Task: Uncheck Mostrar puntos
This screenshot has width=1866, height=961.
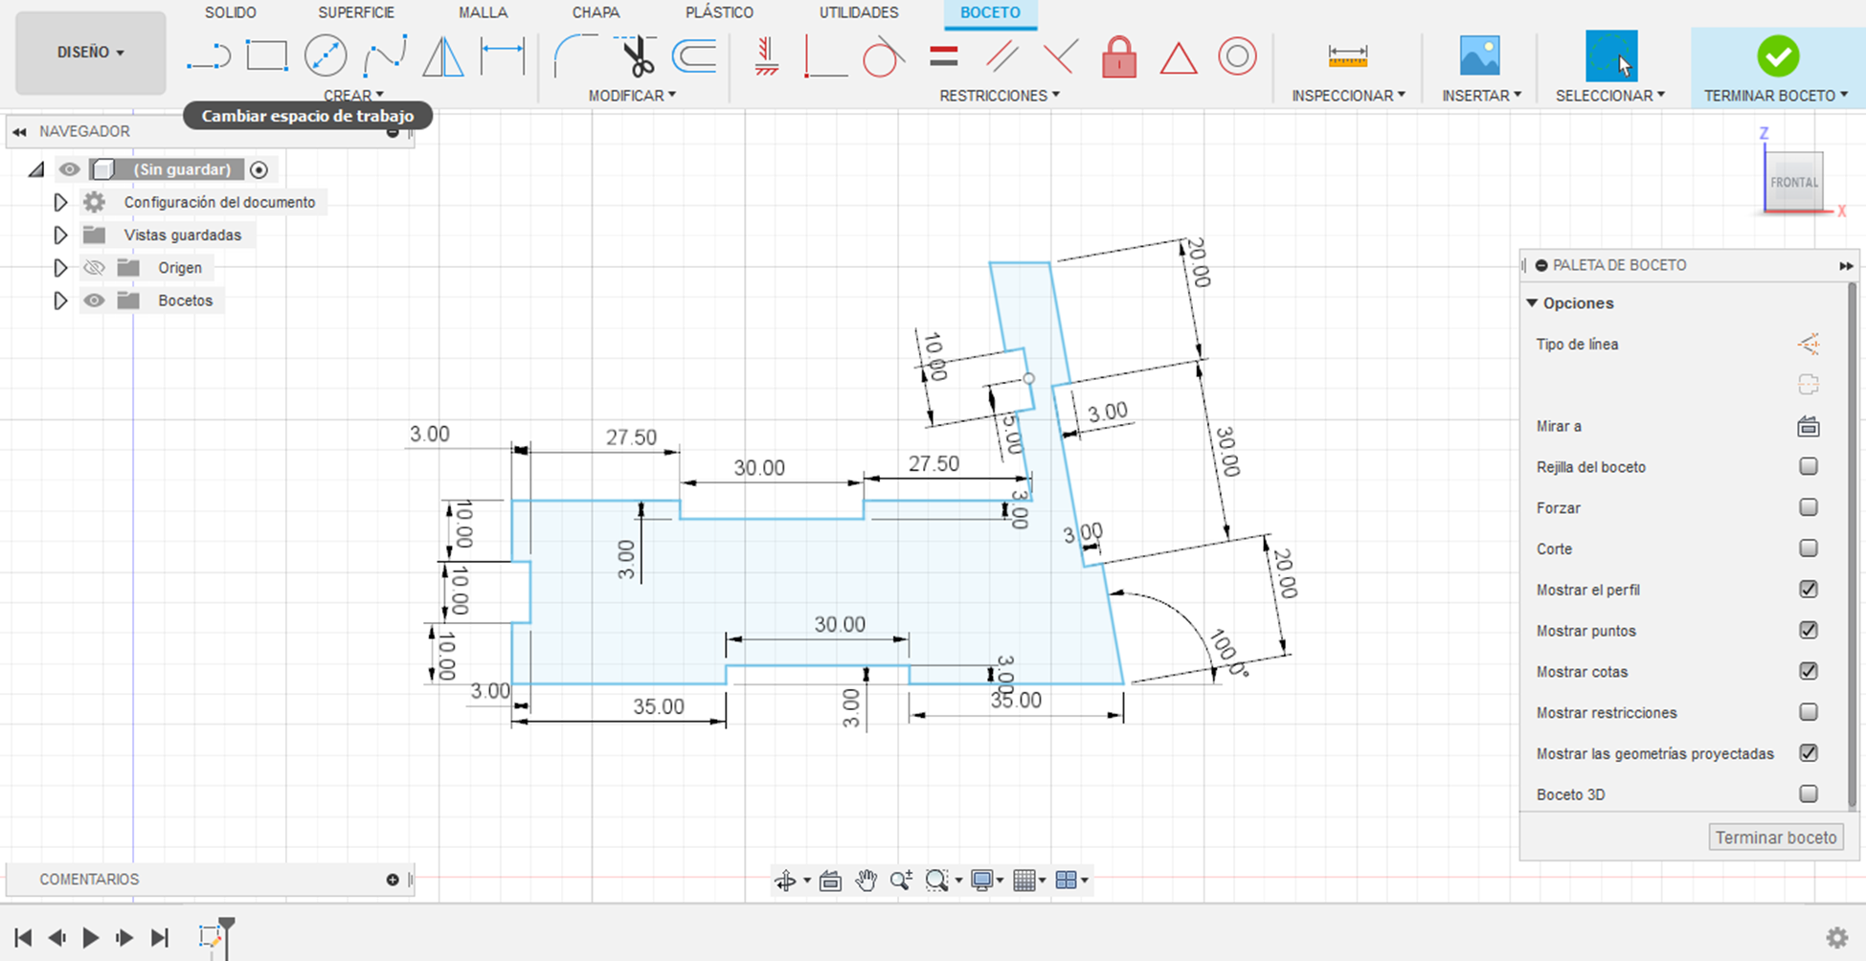Action: click(1808, 631)
